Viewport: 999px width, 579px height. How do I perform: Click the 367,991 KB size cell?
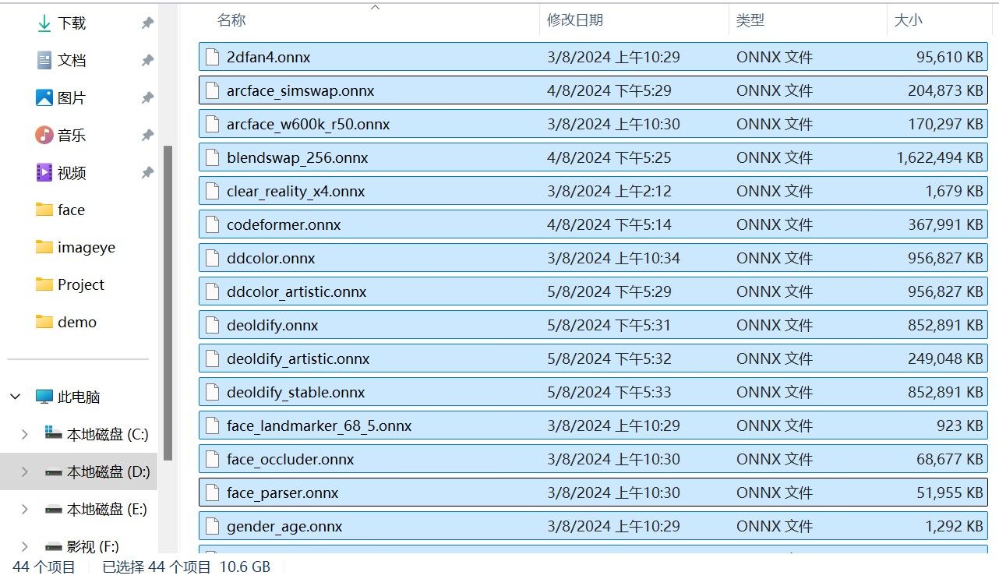[x=945, y=224]
